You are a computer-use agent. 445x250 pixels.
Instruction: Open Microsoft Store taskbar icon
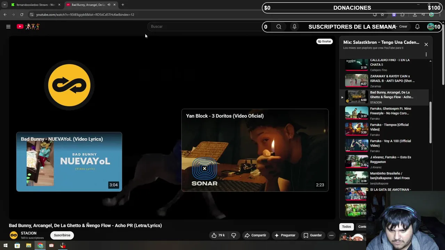[17, 245]
